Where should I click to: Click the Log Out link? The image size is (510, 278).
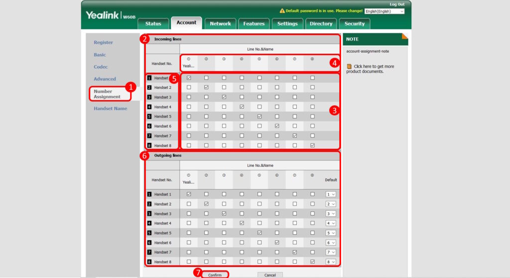(397, 4)
